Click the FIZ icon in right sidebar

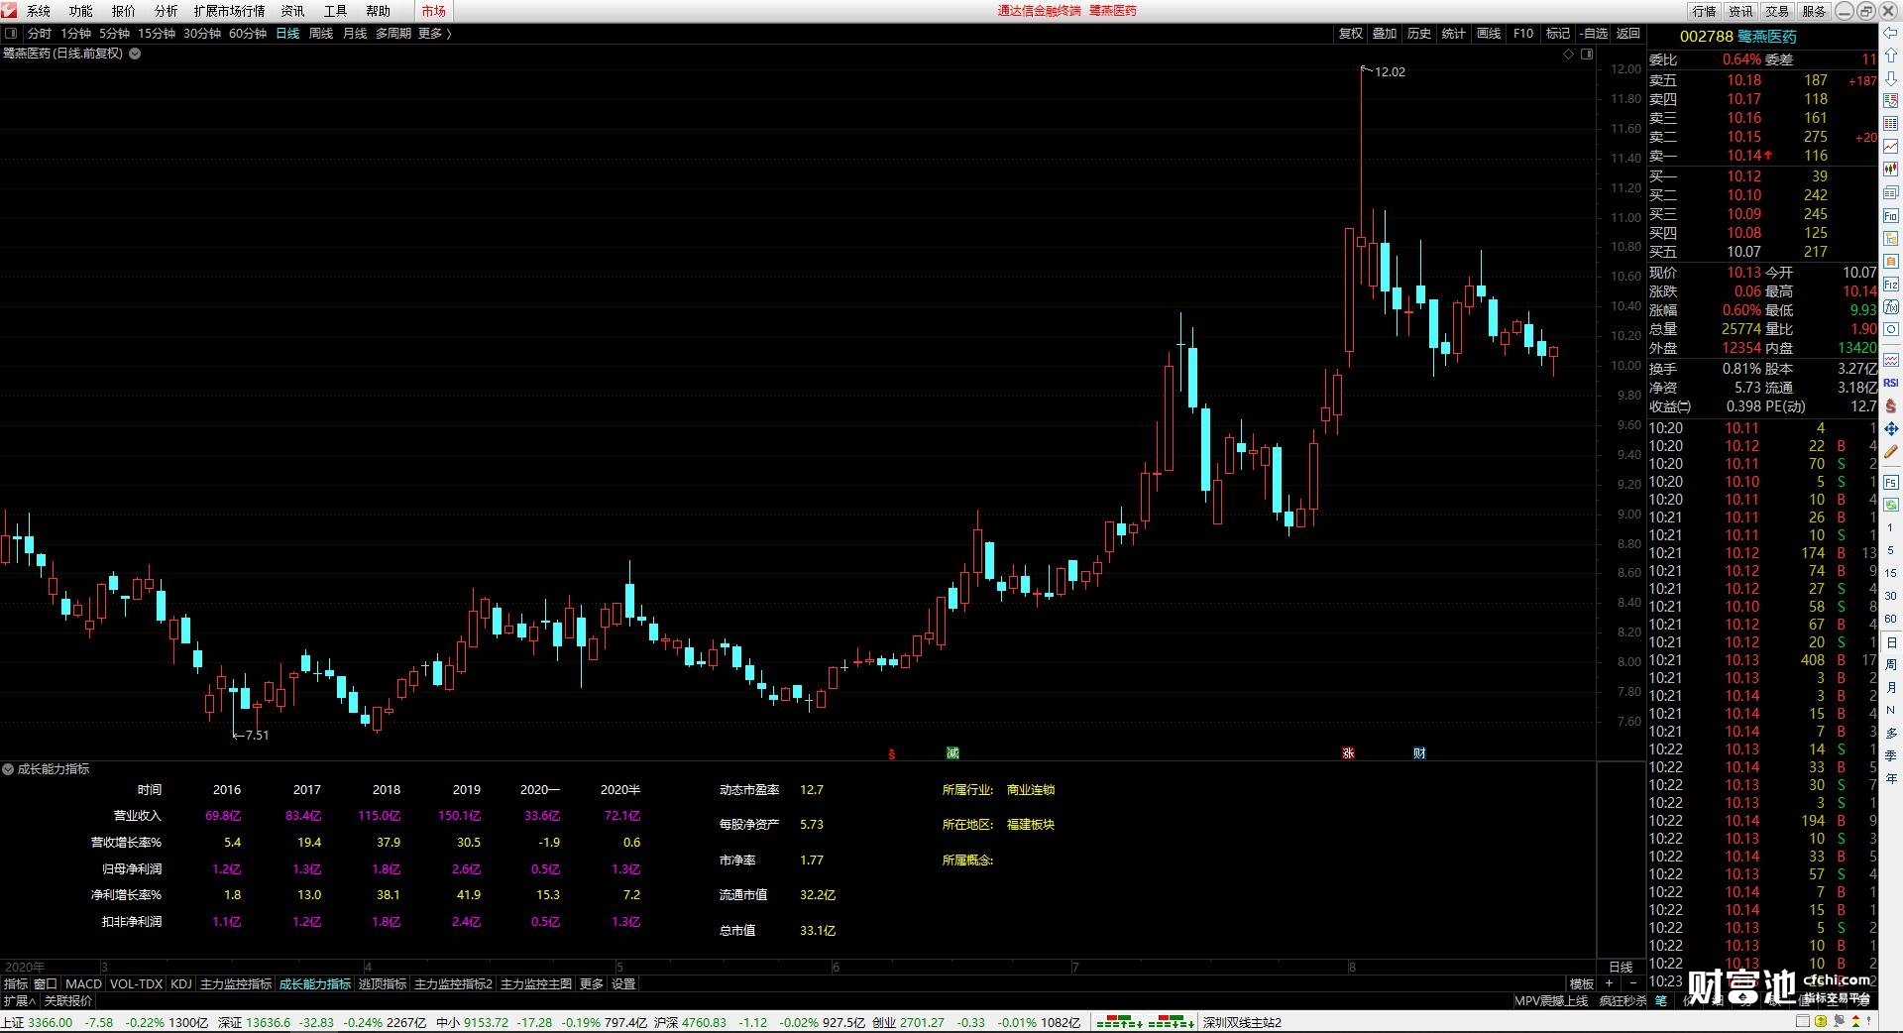pos(1890,285)
